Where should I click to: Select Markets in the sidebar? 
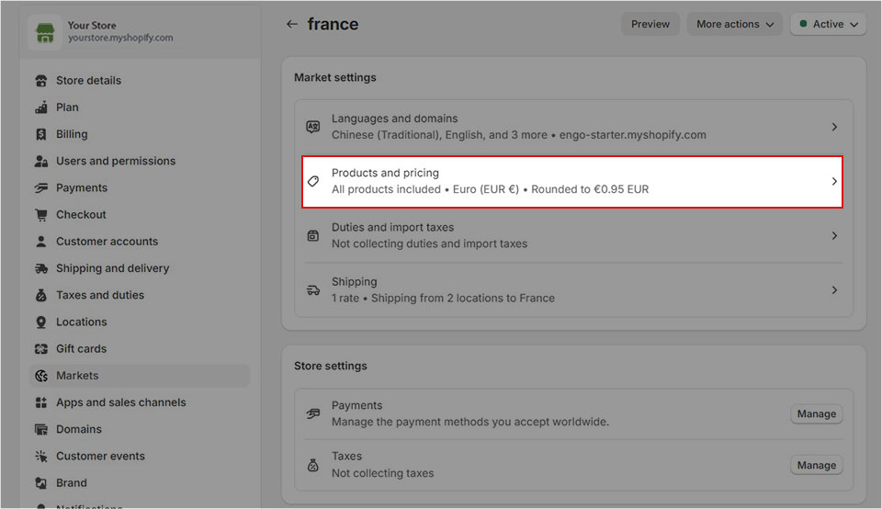(x=140, y=376)
